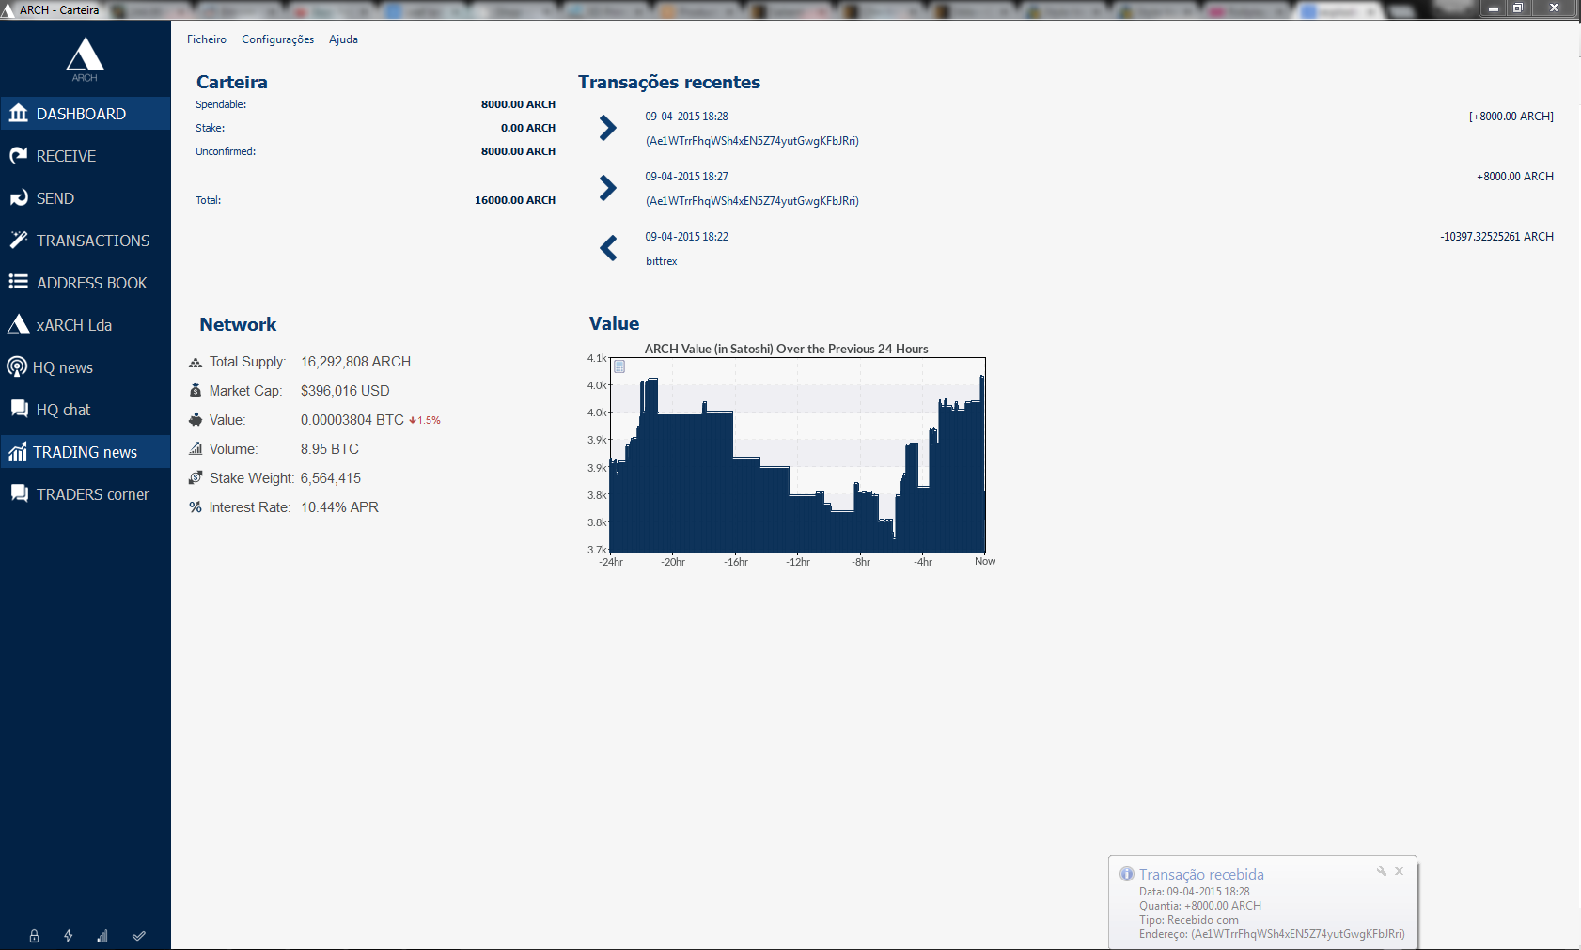Click the network connections bars icon
This screenshot has height=950, width=1581.
click(102, 936)
